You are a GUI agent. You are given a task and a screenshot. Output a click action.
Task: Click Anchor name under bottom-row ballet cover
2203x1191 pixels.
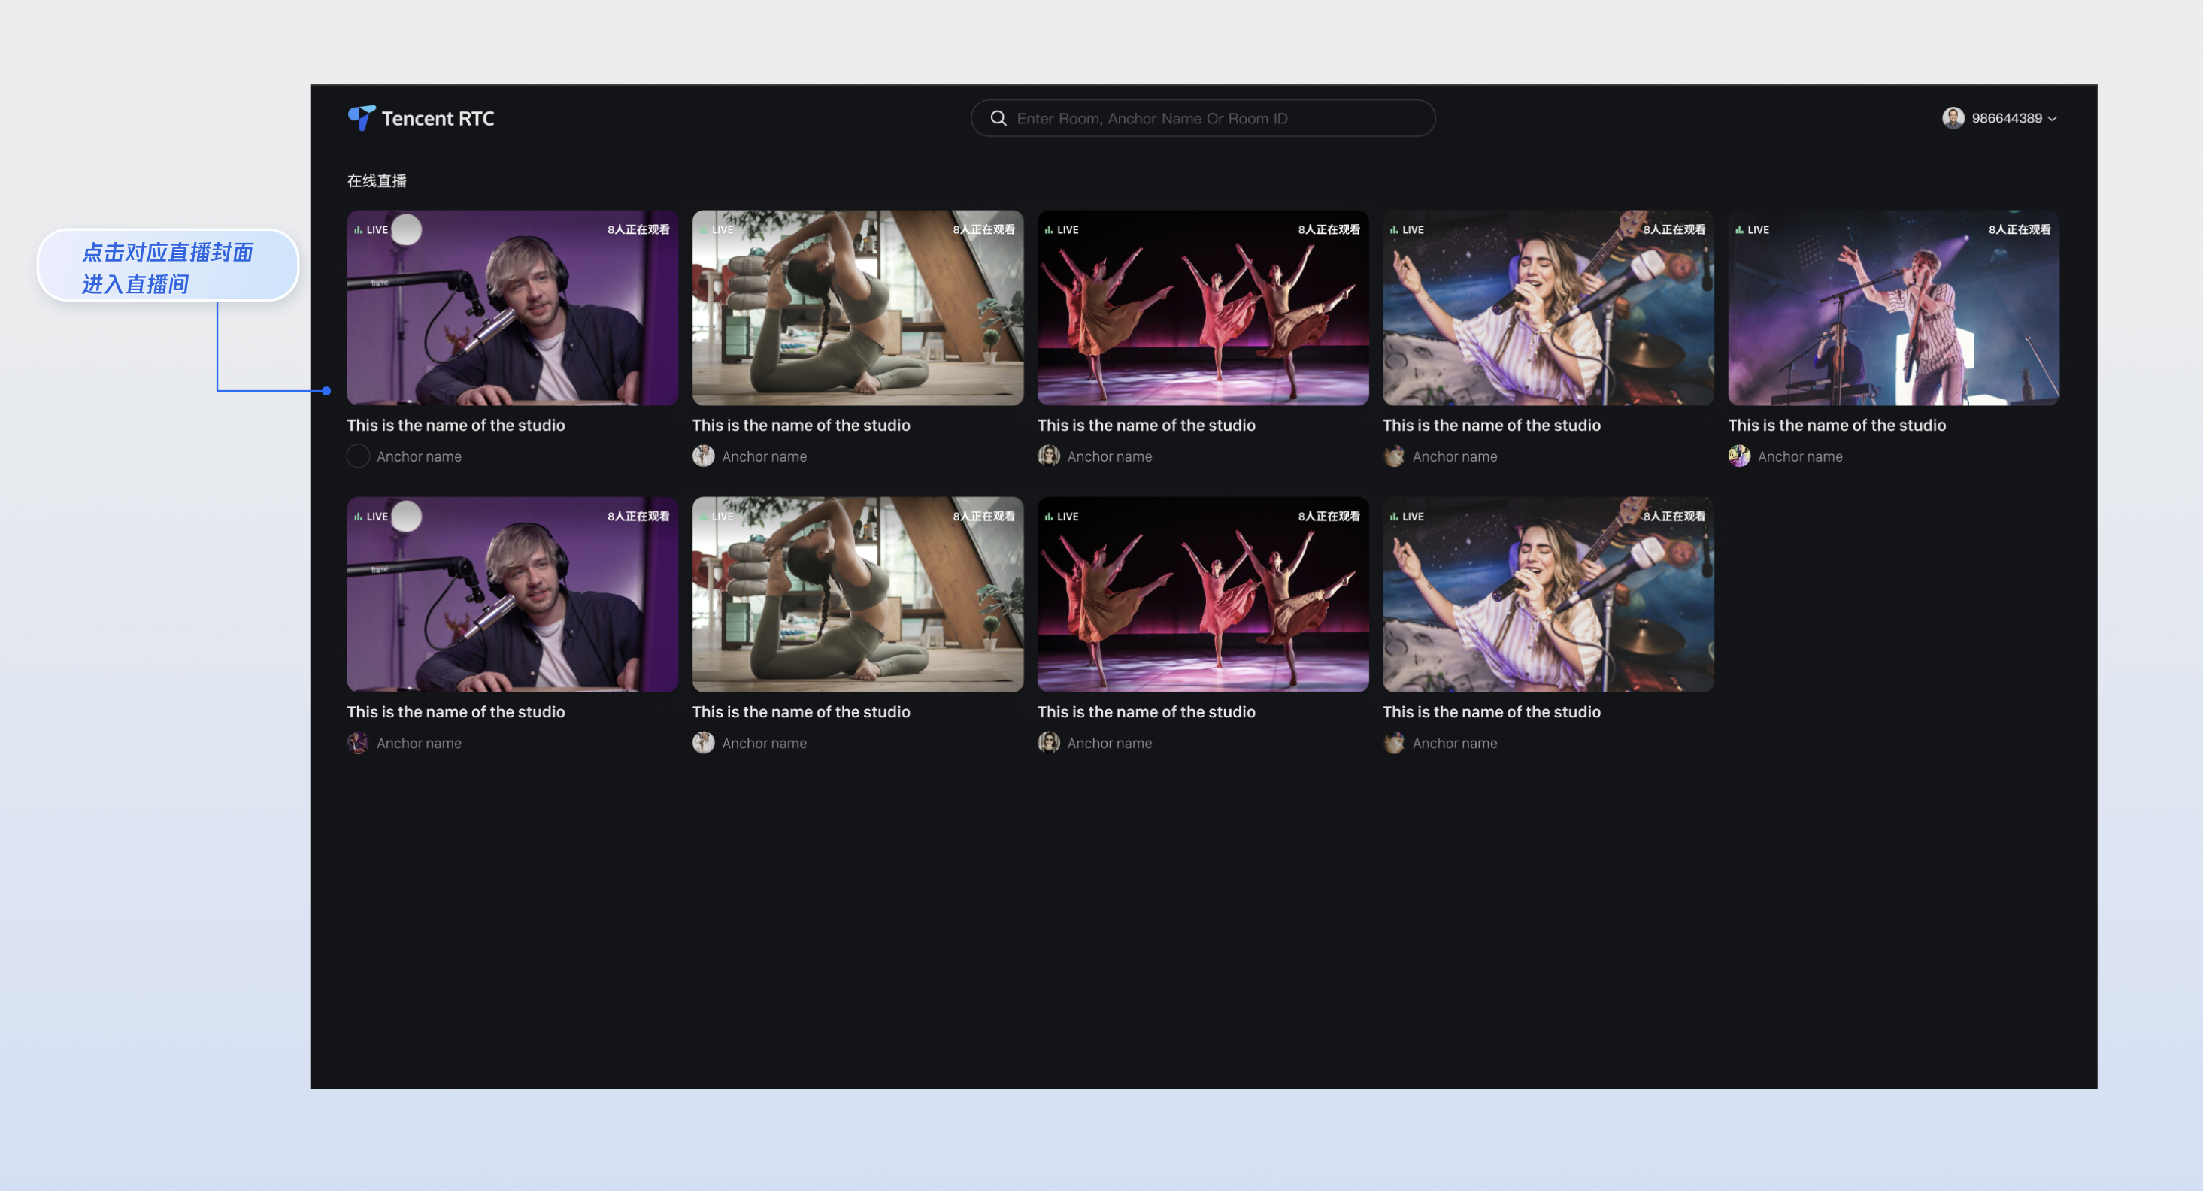pos(1109,743)
